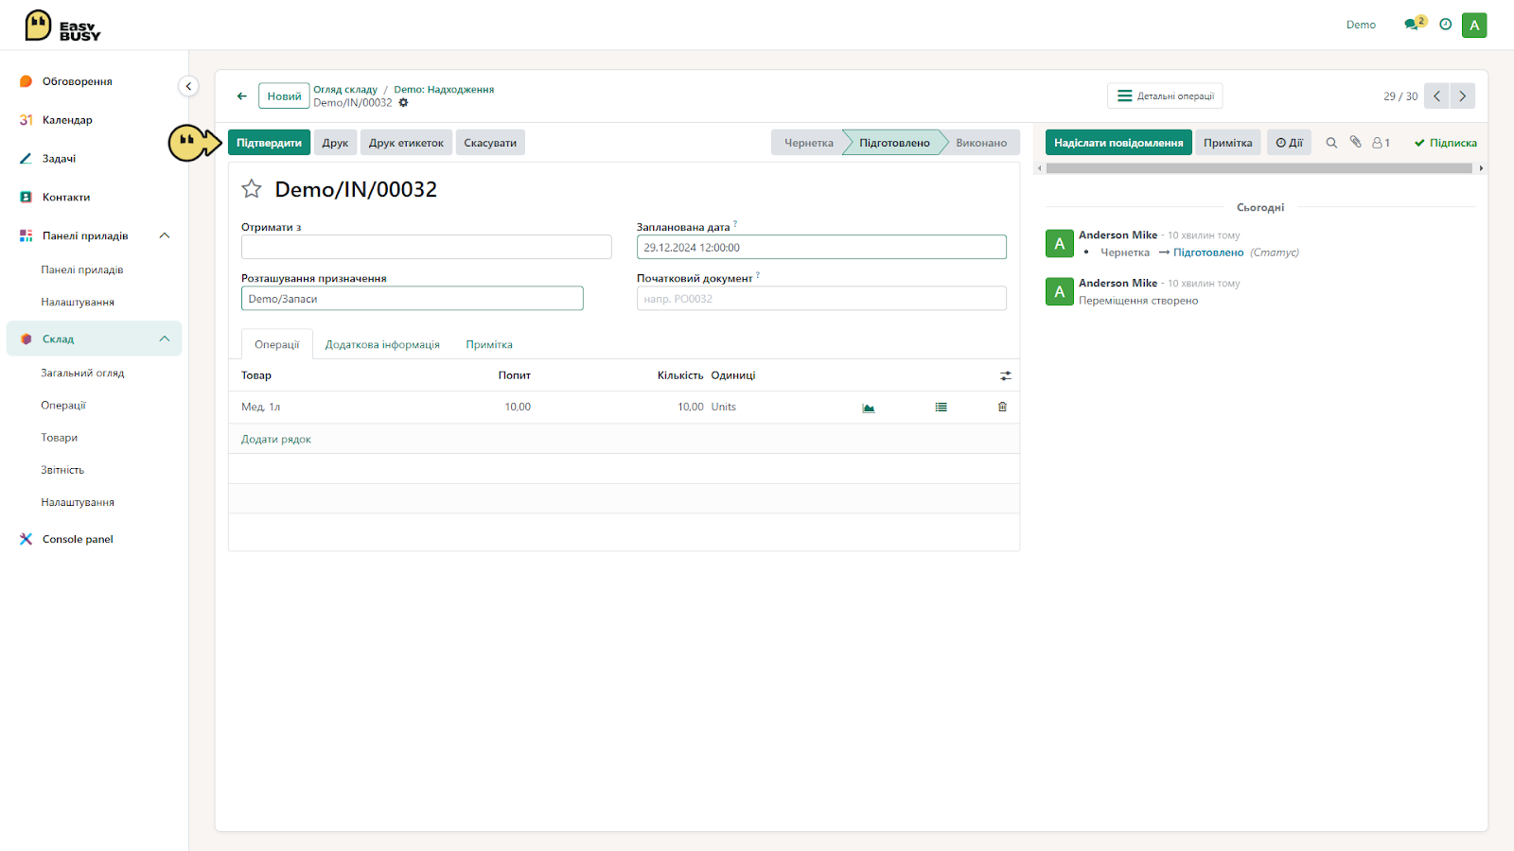Click the Додати рядок link
This screenshot has height=851, width=1514.
[276, 440]
